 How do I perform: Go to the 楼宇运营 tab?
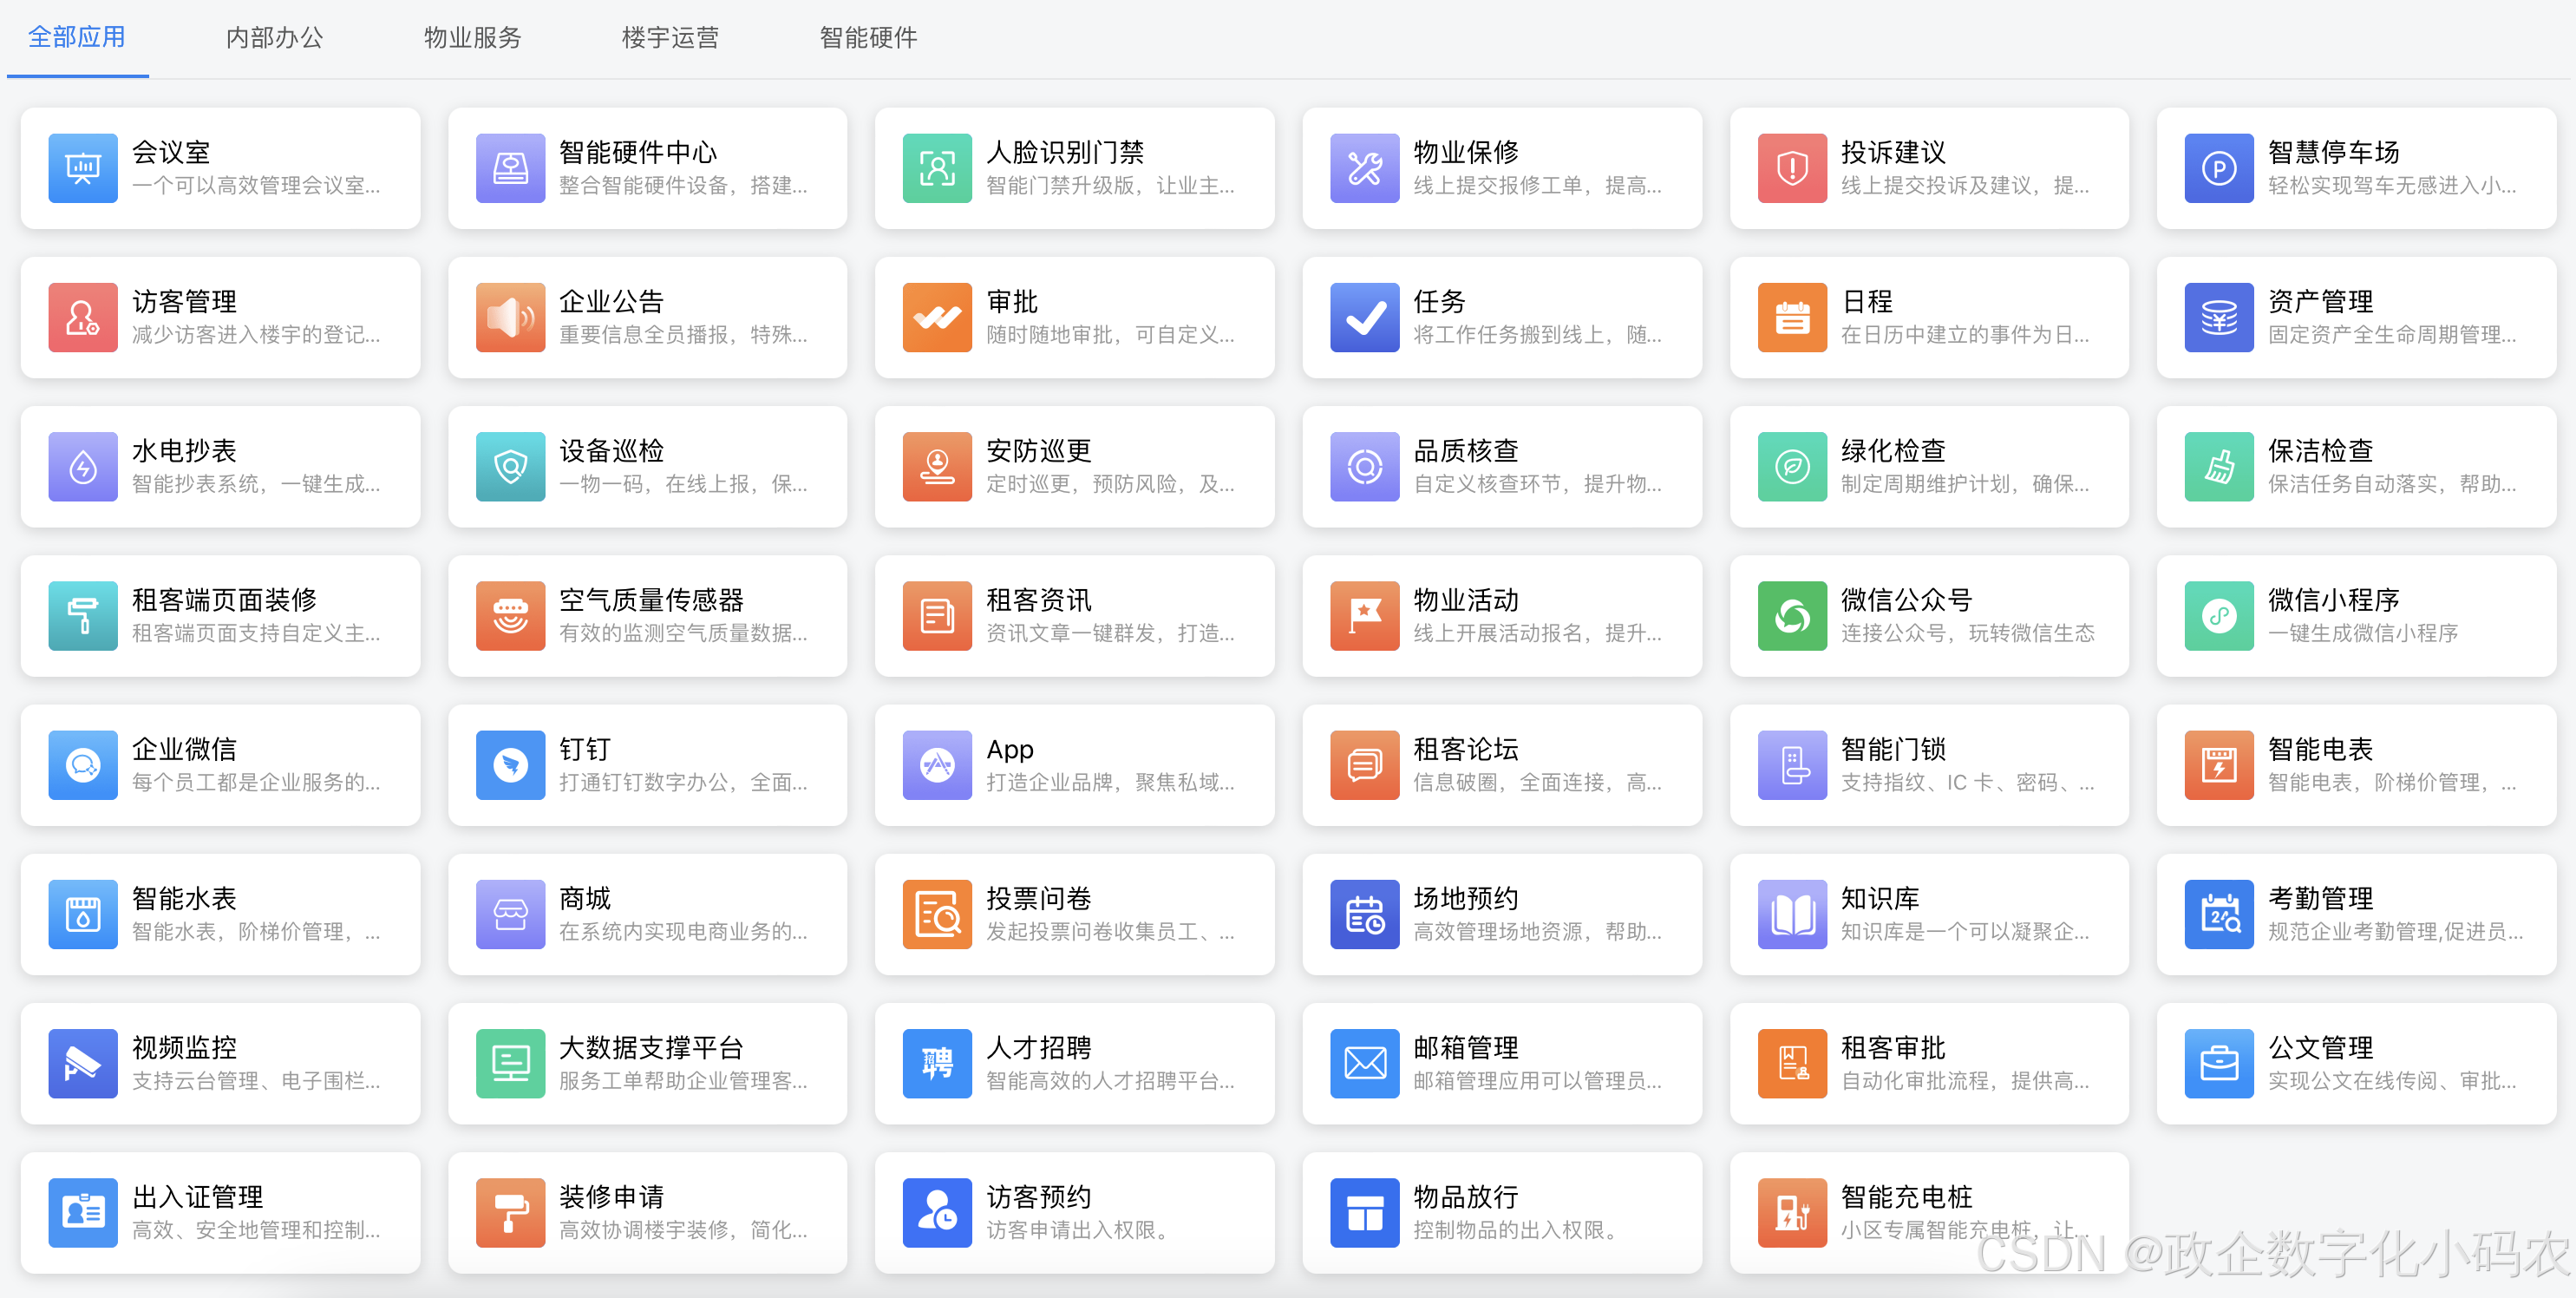point(670,38)
